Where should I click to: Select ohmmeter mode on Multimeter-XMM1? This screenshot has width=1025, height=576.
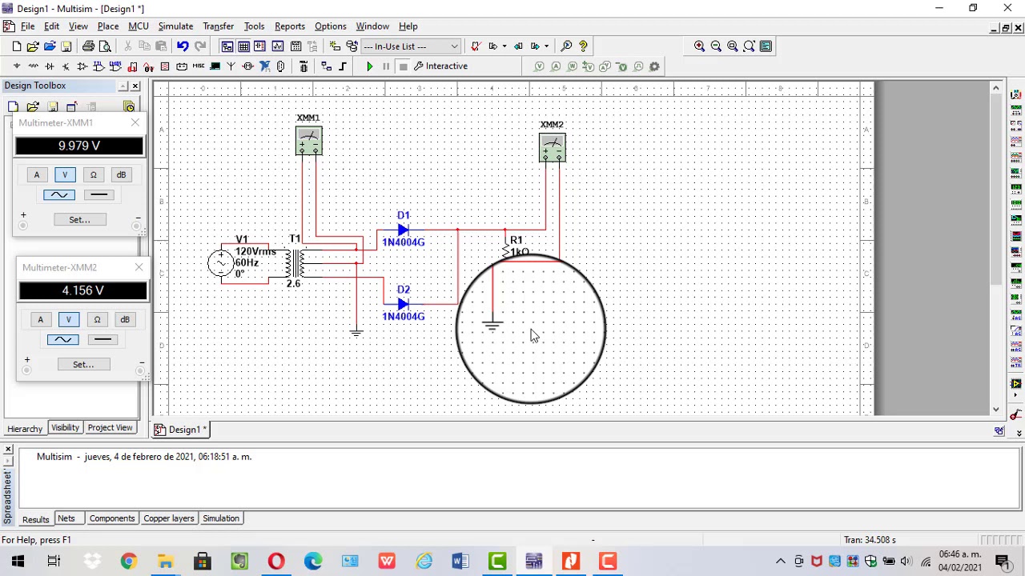[x=93, y=174]
